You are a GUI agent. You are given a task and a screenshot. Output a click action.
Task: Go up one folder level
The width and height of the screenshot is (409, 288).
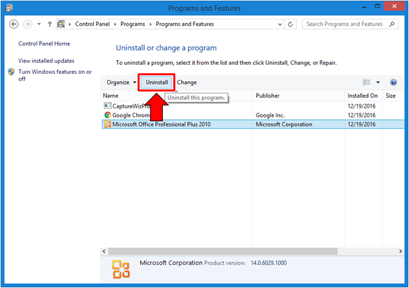pyautogui.click(x=50, y=24)
